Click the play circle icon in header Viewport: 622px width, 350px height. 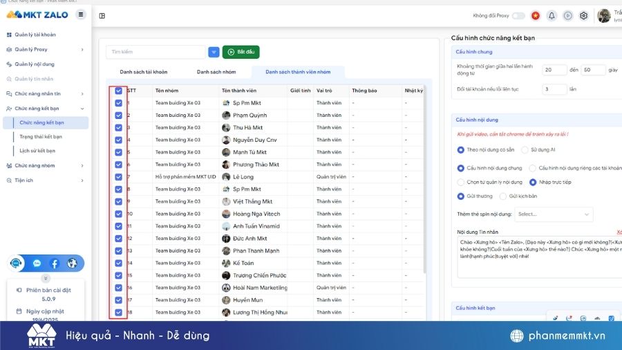click(x=567, y=15)
